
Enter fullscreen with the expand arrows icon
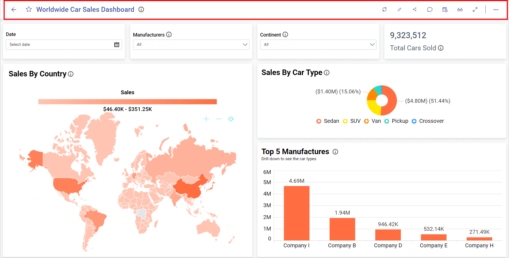475,10
